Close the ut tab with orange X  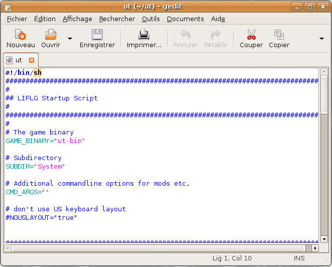[x=32, y=60]
